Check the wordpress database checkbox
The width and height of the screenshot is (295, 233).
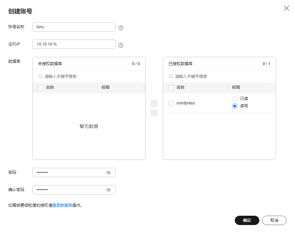pos(171,103)
